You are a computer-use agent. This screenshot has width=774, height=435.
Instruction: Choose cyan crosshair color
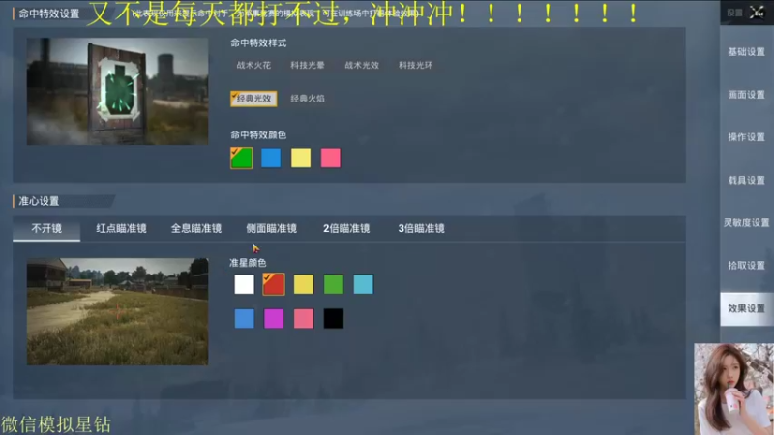[x=364, y=284]
